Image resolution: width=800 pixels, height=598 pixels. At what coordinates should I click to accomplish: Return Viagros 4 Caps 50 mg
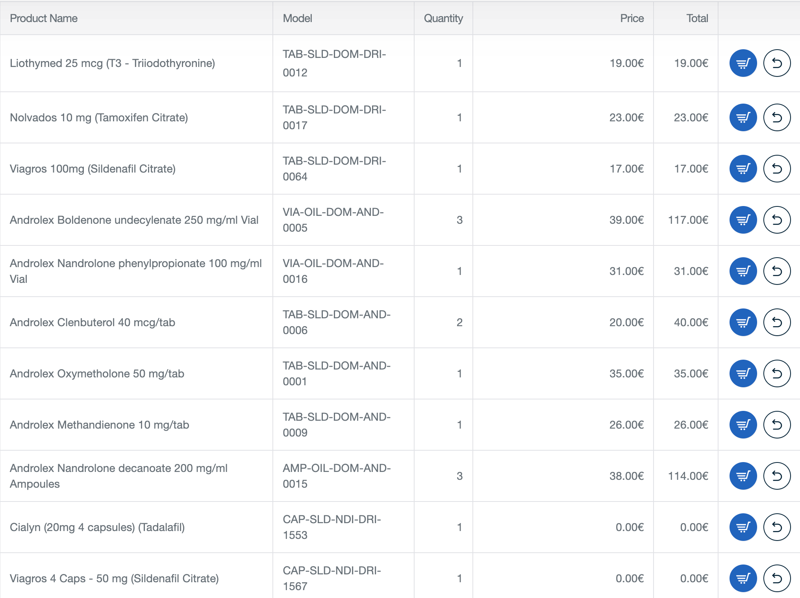coord(777,578)
